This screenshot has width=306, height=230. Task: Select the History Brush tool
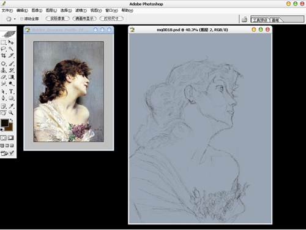tap(11, 71)
